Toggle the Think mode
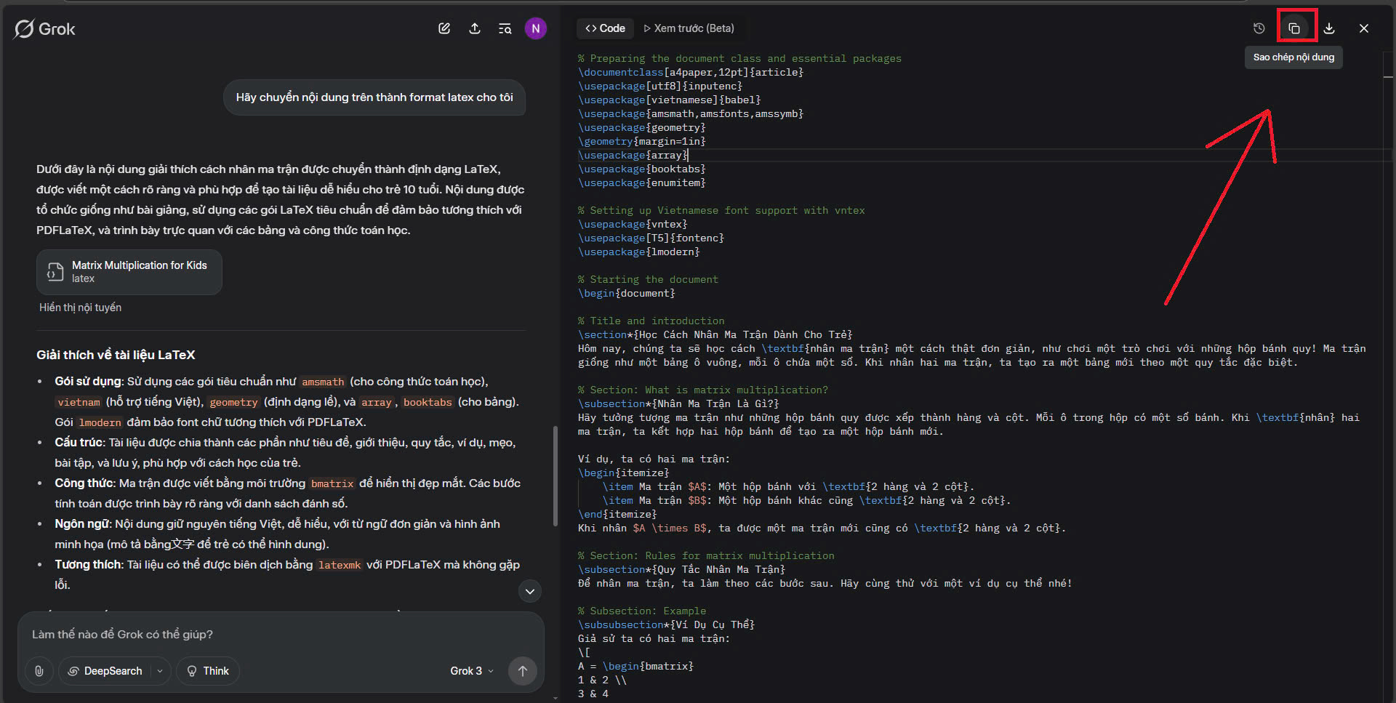The height and width of the screenshot is (703, 1396). point(208,671)
